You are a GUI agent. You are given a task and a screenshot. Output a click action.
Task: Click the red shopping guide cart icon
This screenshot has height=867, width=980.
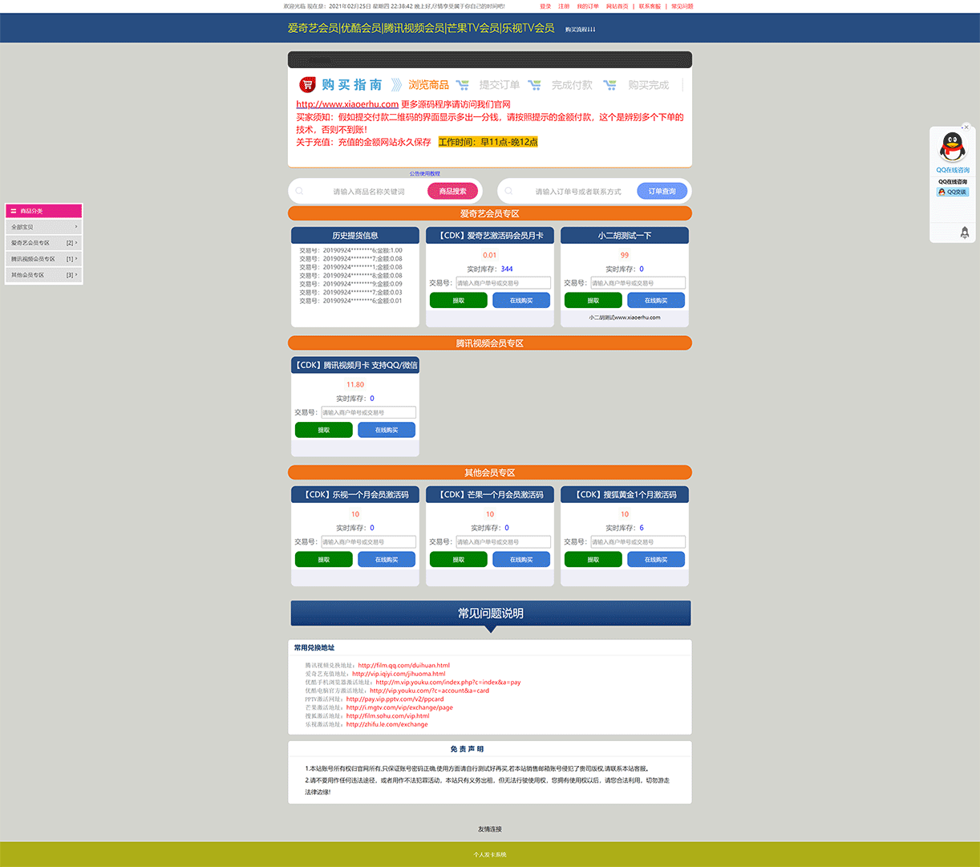tap(307, 85)
